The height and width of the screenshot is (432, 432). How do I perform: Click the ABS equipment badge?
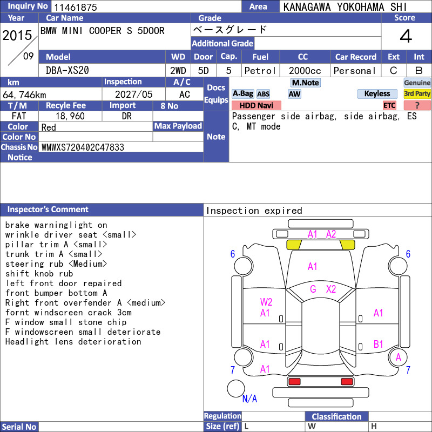[263, 94]
